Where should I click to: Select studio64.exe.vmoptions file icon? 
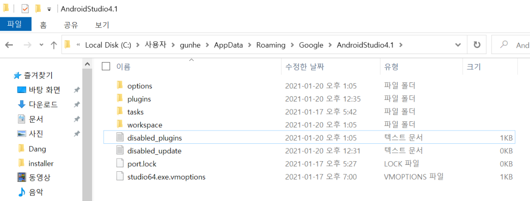pos(120,176)
